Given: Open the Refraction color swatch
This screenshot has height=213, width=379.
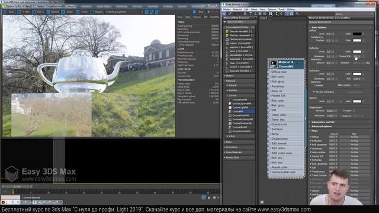Looking at the screenshot, I should pyautogui.click(x=357, y=73).
